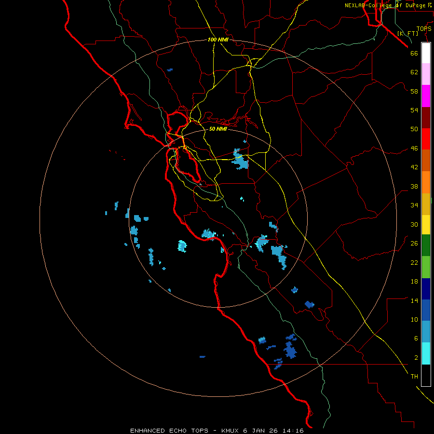Click the medium blue legend swatch
The height and width of the screenshot is (434, 434).
426,310
